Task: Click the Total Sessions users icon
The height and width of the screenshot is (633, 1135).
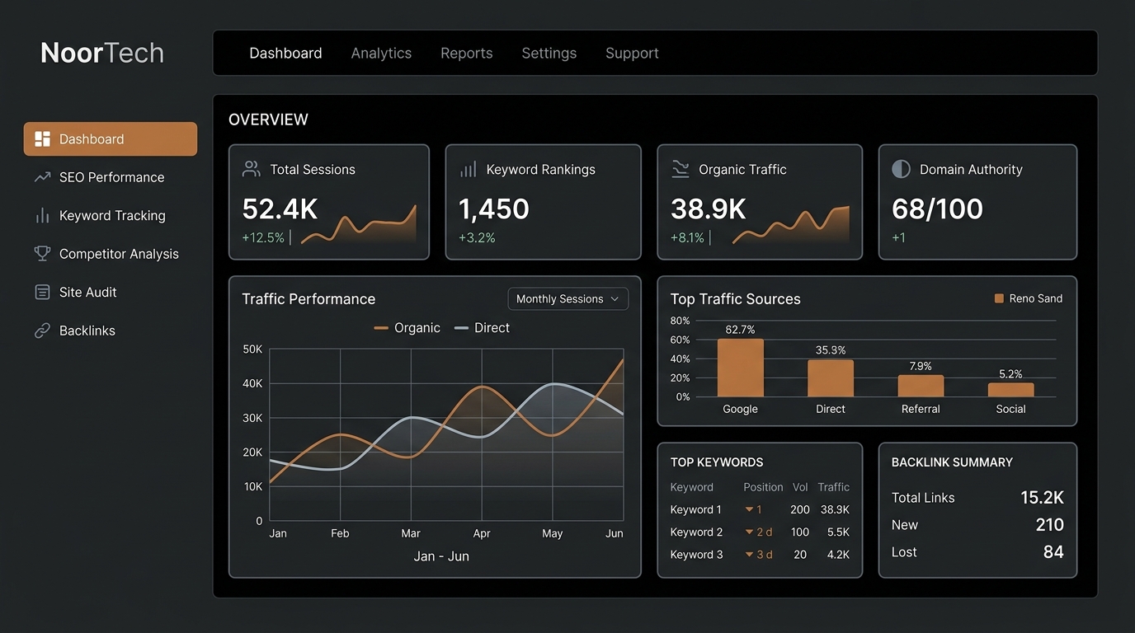Action: coord(251,169)
